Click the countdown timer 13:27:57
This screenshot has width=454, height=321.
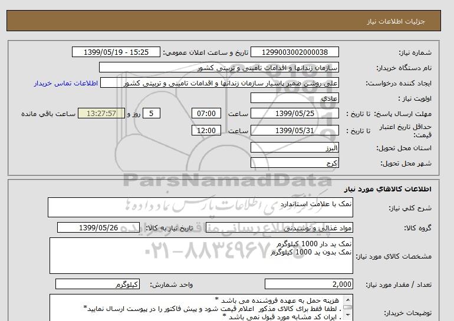[x=101, y=113]
